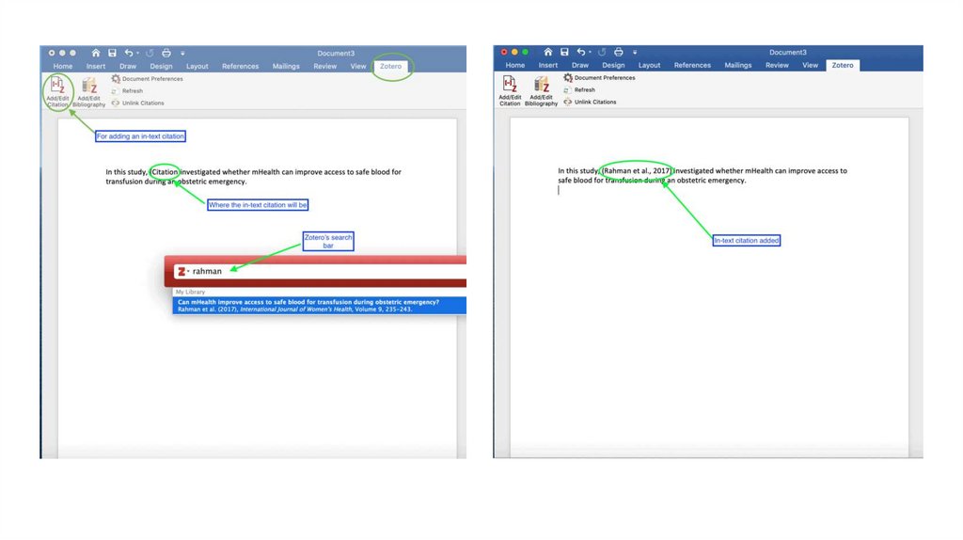Screen dimensions: 963x540
Task: Click Zotero Z icon in search bar
Action: (x=182, y=271)
